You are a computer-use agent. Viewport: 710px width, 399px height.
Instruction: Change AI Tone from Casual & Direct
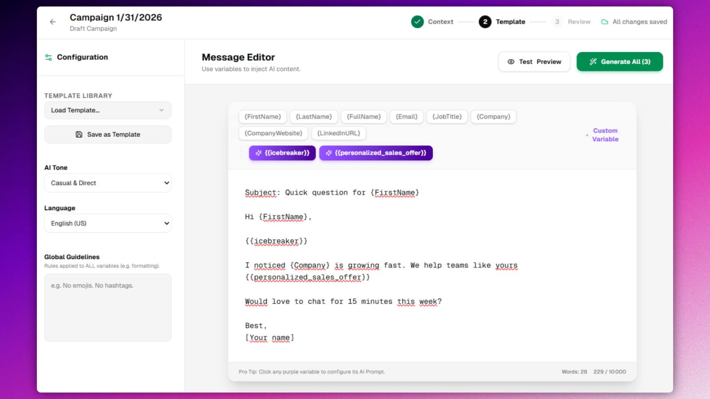[107, 183]
